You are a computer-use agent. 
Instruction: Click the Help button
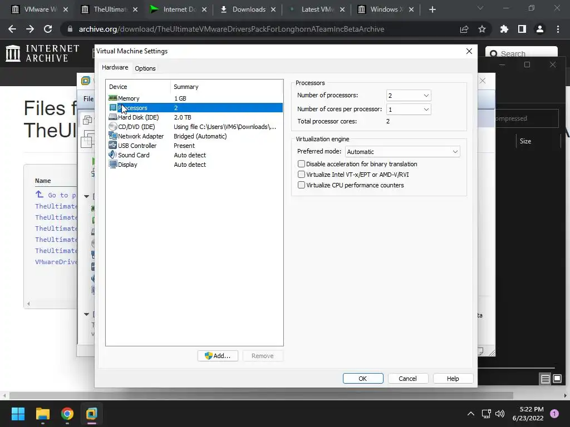point(453,378)
